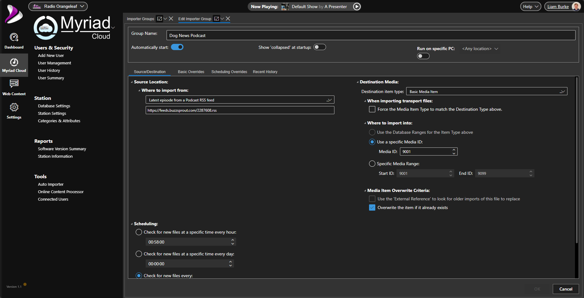Click the purple Myriad logo at top-left
The height and width of the screenshot is (298, 584).
[14, 14]
